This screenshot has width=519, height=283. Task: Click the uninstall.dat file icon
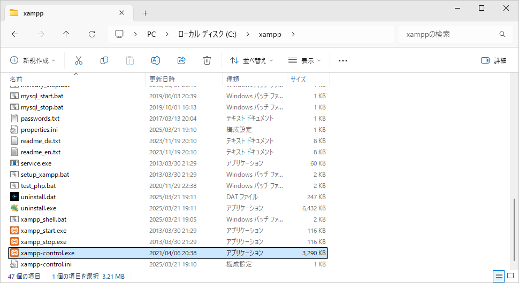(x=14, y=197)
